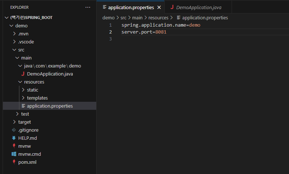
Task: Expand the .mvn folder
Action: coord(14,34)
